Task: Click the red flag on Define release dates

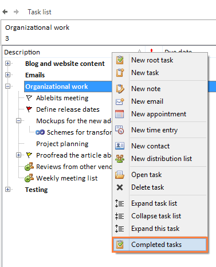Action: (29, 109)
